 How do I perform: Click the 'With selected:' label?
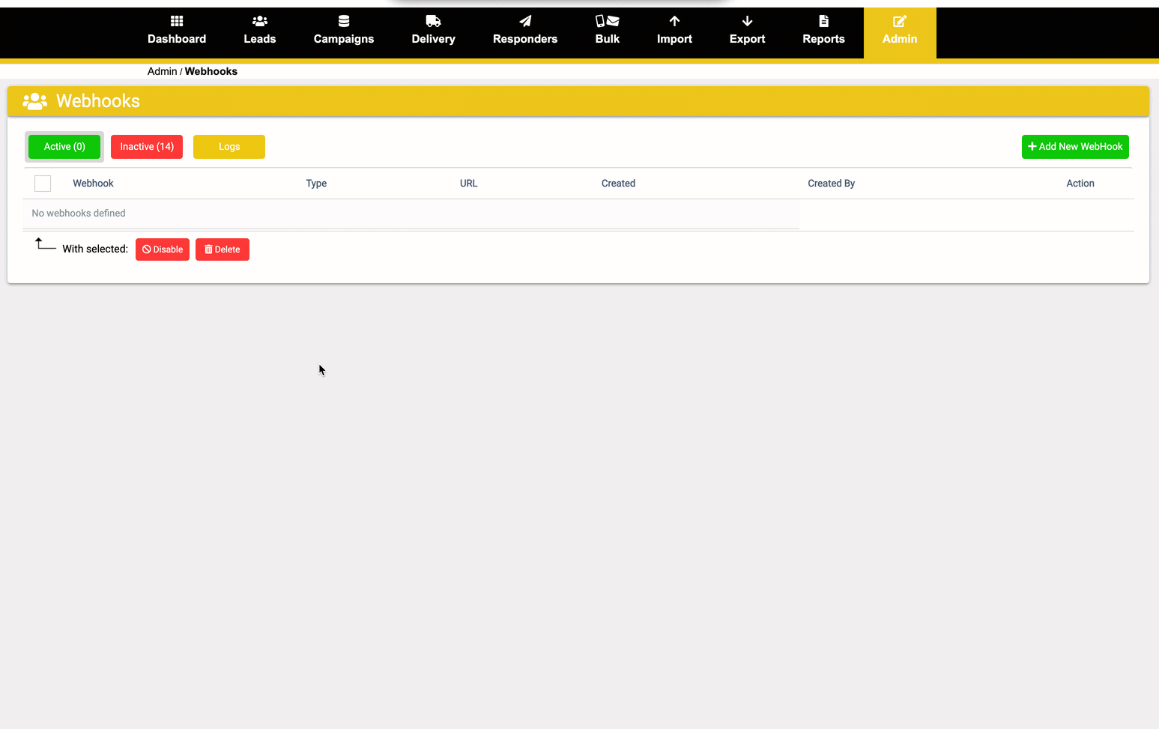point(95,249)
